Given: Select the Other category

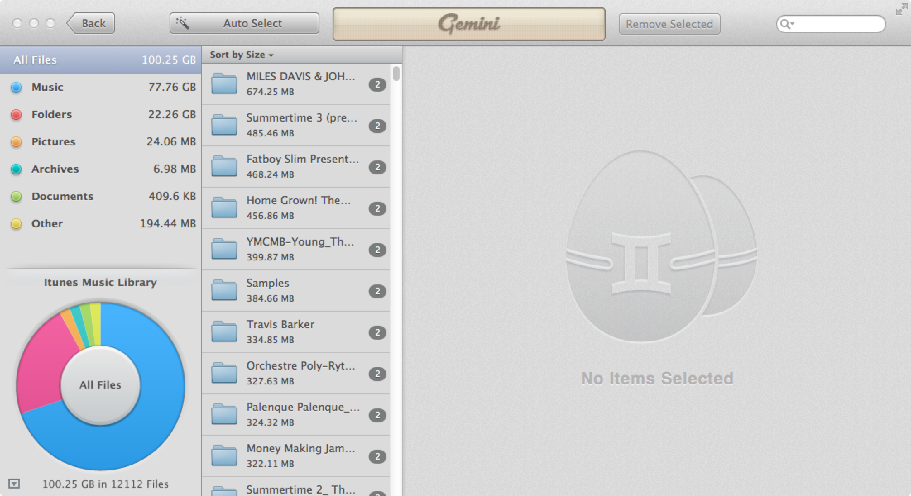Looking at the screenshot, I should [101, 224].
